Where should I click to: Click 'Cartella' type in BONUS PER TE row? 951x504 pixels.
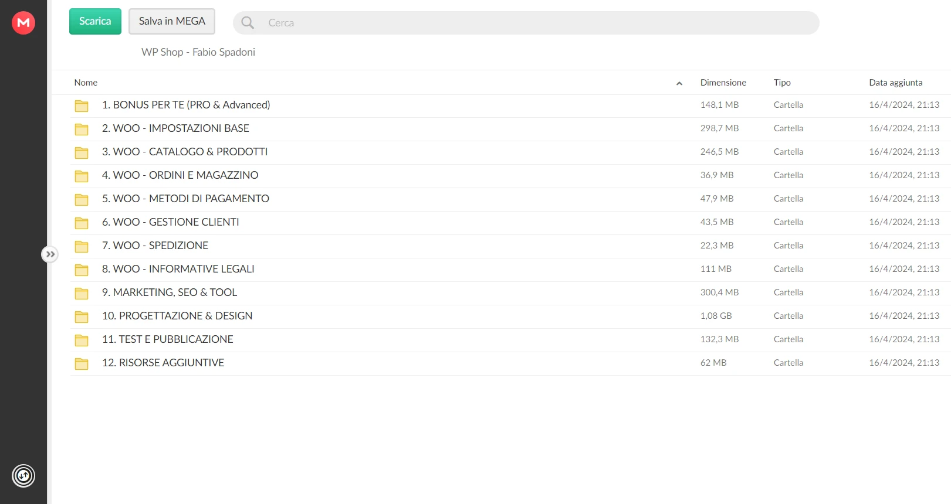788,105
